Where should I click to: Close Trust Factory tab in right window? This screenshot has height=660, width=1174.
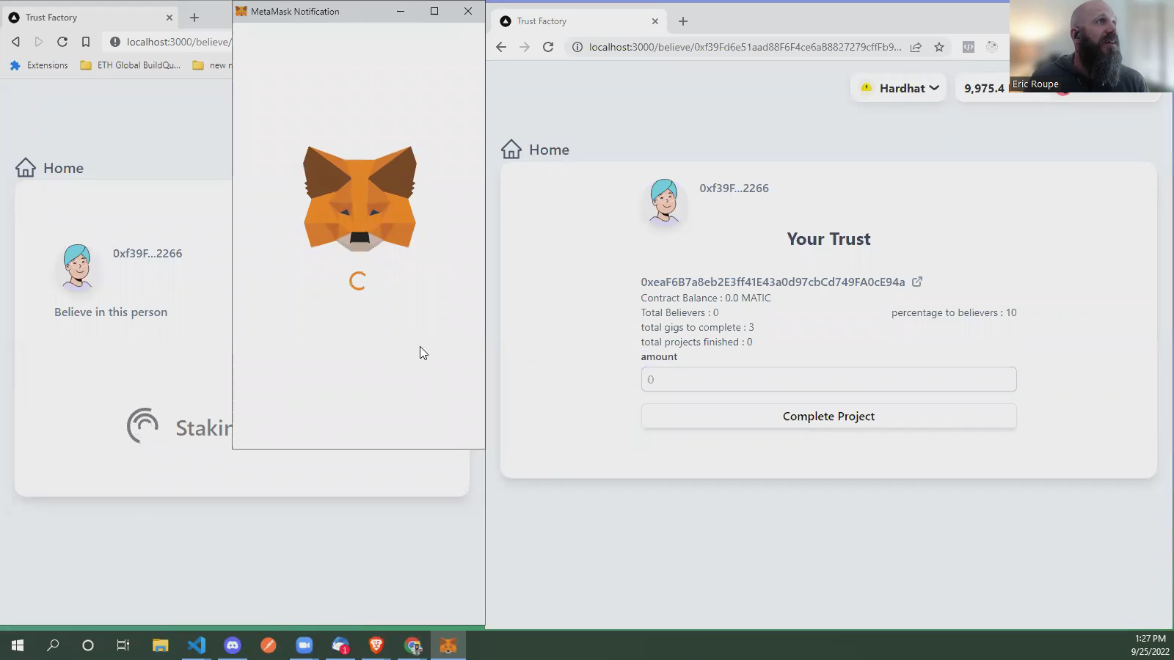coord(655,21)
